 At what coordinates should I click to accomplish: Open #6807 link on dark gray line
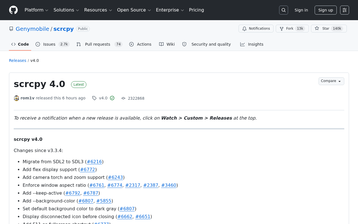click(x=127, y=209)
